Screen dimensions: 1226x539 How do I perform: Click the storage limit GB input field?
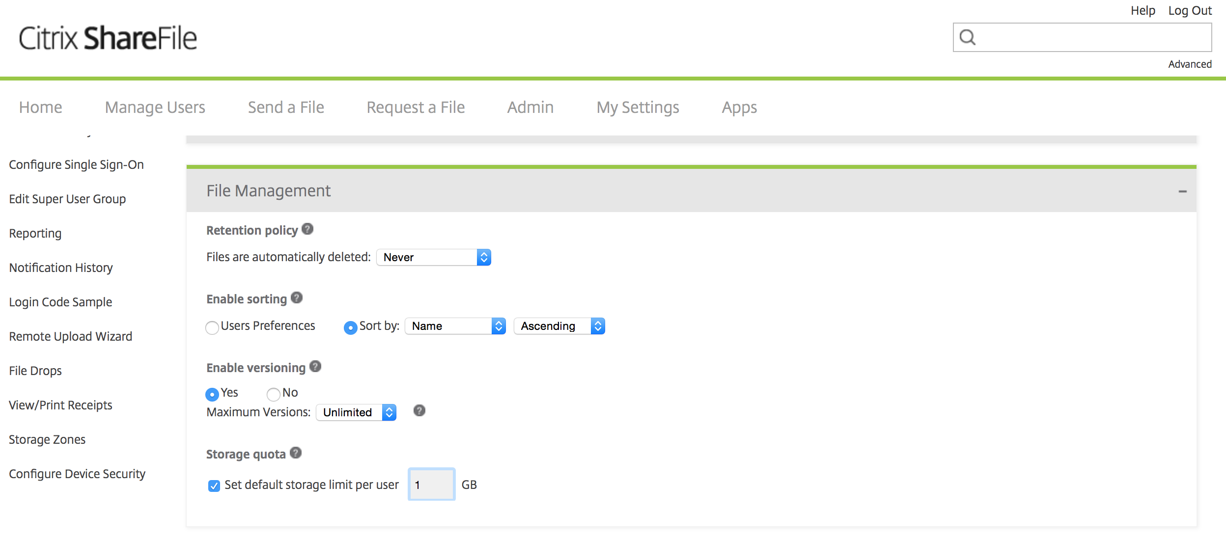coord(432,485)
